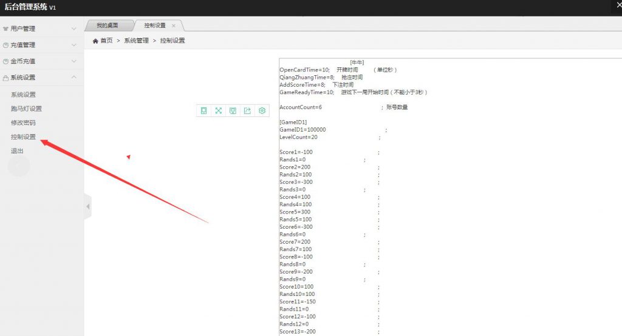
Task: Expand the 充值管理 menu section
Action: (41, 45)
